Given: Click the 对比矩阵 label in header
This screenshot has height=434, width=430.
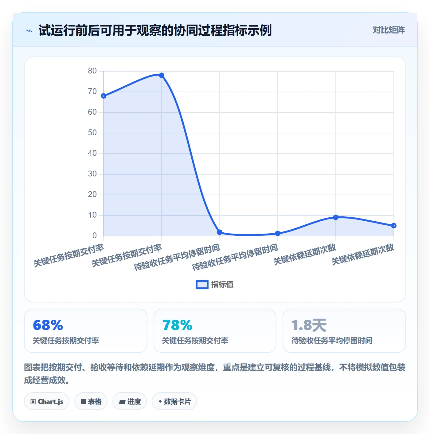Looking at the screenshot, I should [x=389, y=30].
